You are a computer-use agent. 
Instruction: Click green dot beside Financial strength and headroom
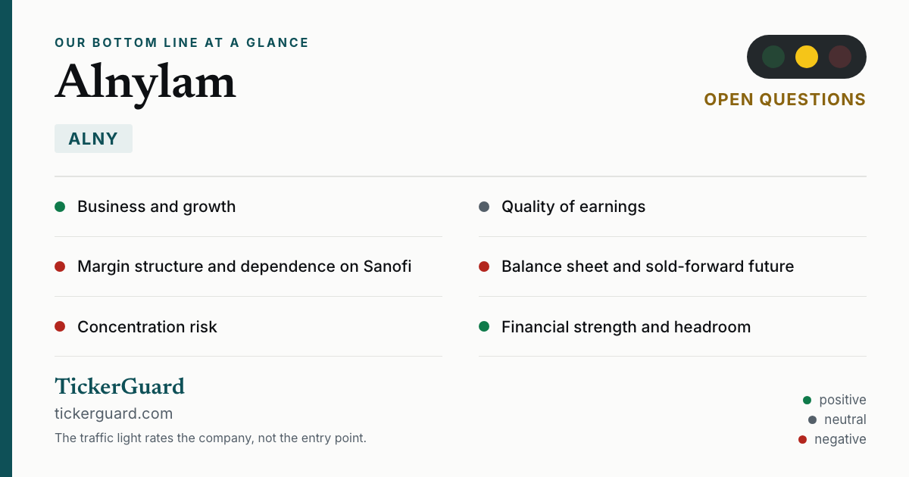(484, 327)
